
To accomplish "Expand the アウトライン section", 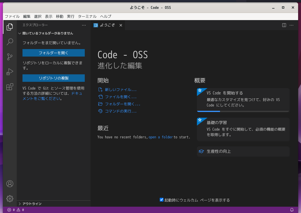I will pos(20,204).
